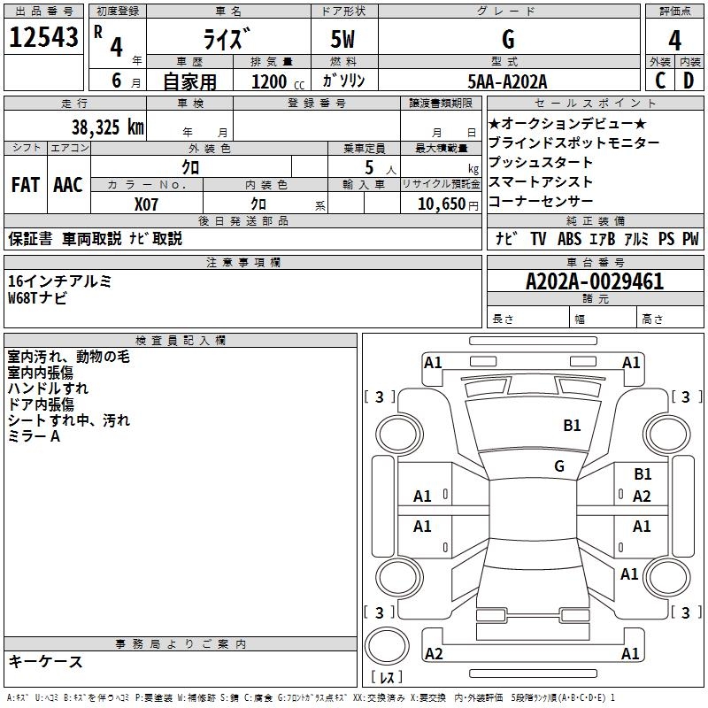Click legend entry G:フロントガラス点キズ

[x=312, y=697]
